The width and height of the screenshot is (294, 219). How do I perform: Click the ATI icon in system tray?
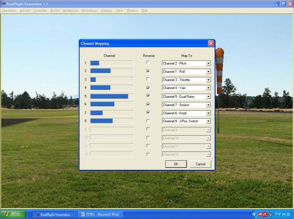pyautogui.click(x=260, y=214)
